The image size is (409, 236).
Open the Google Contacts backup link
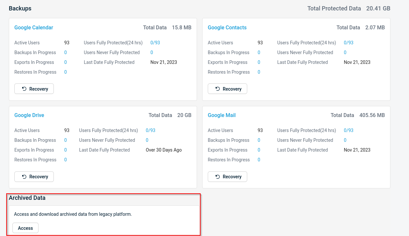coord(227,28)
